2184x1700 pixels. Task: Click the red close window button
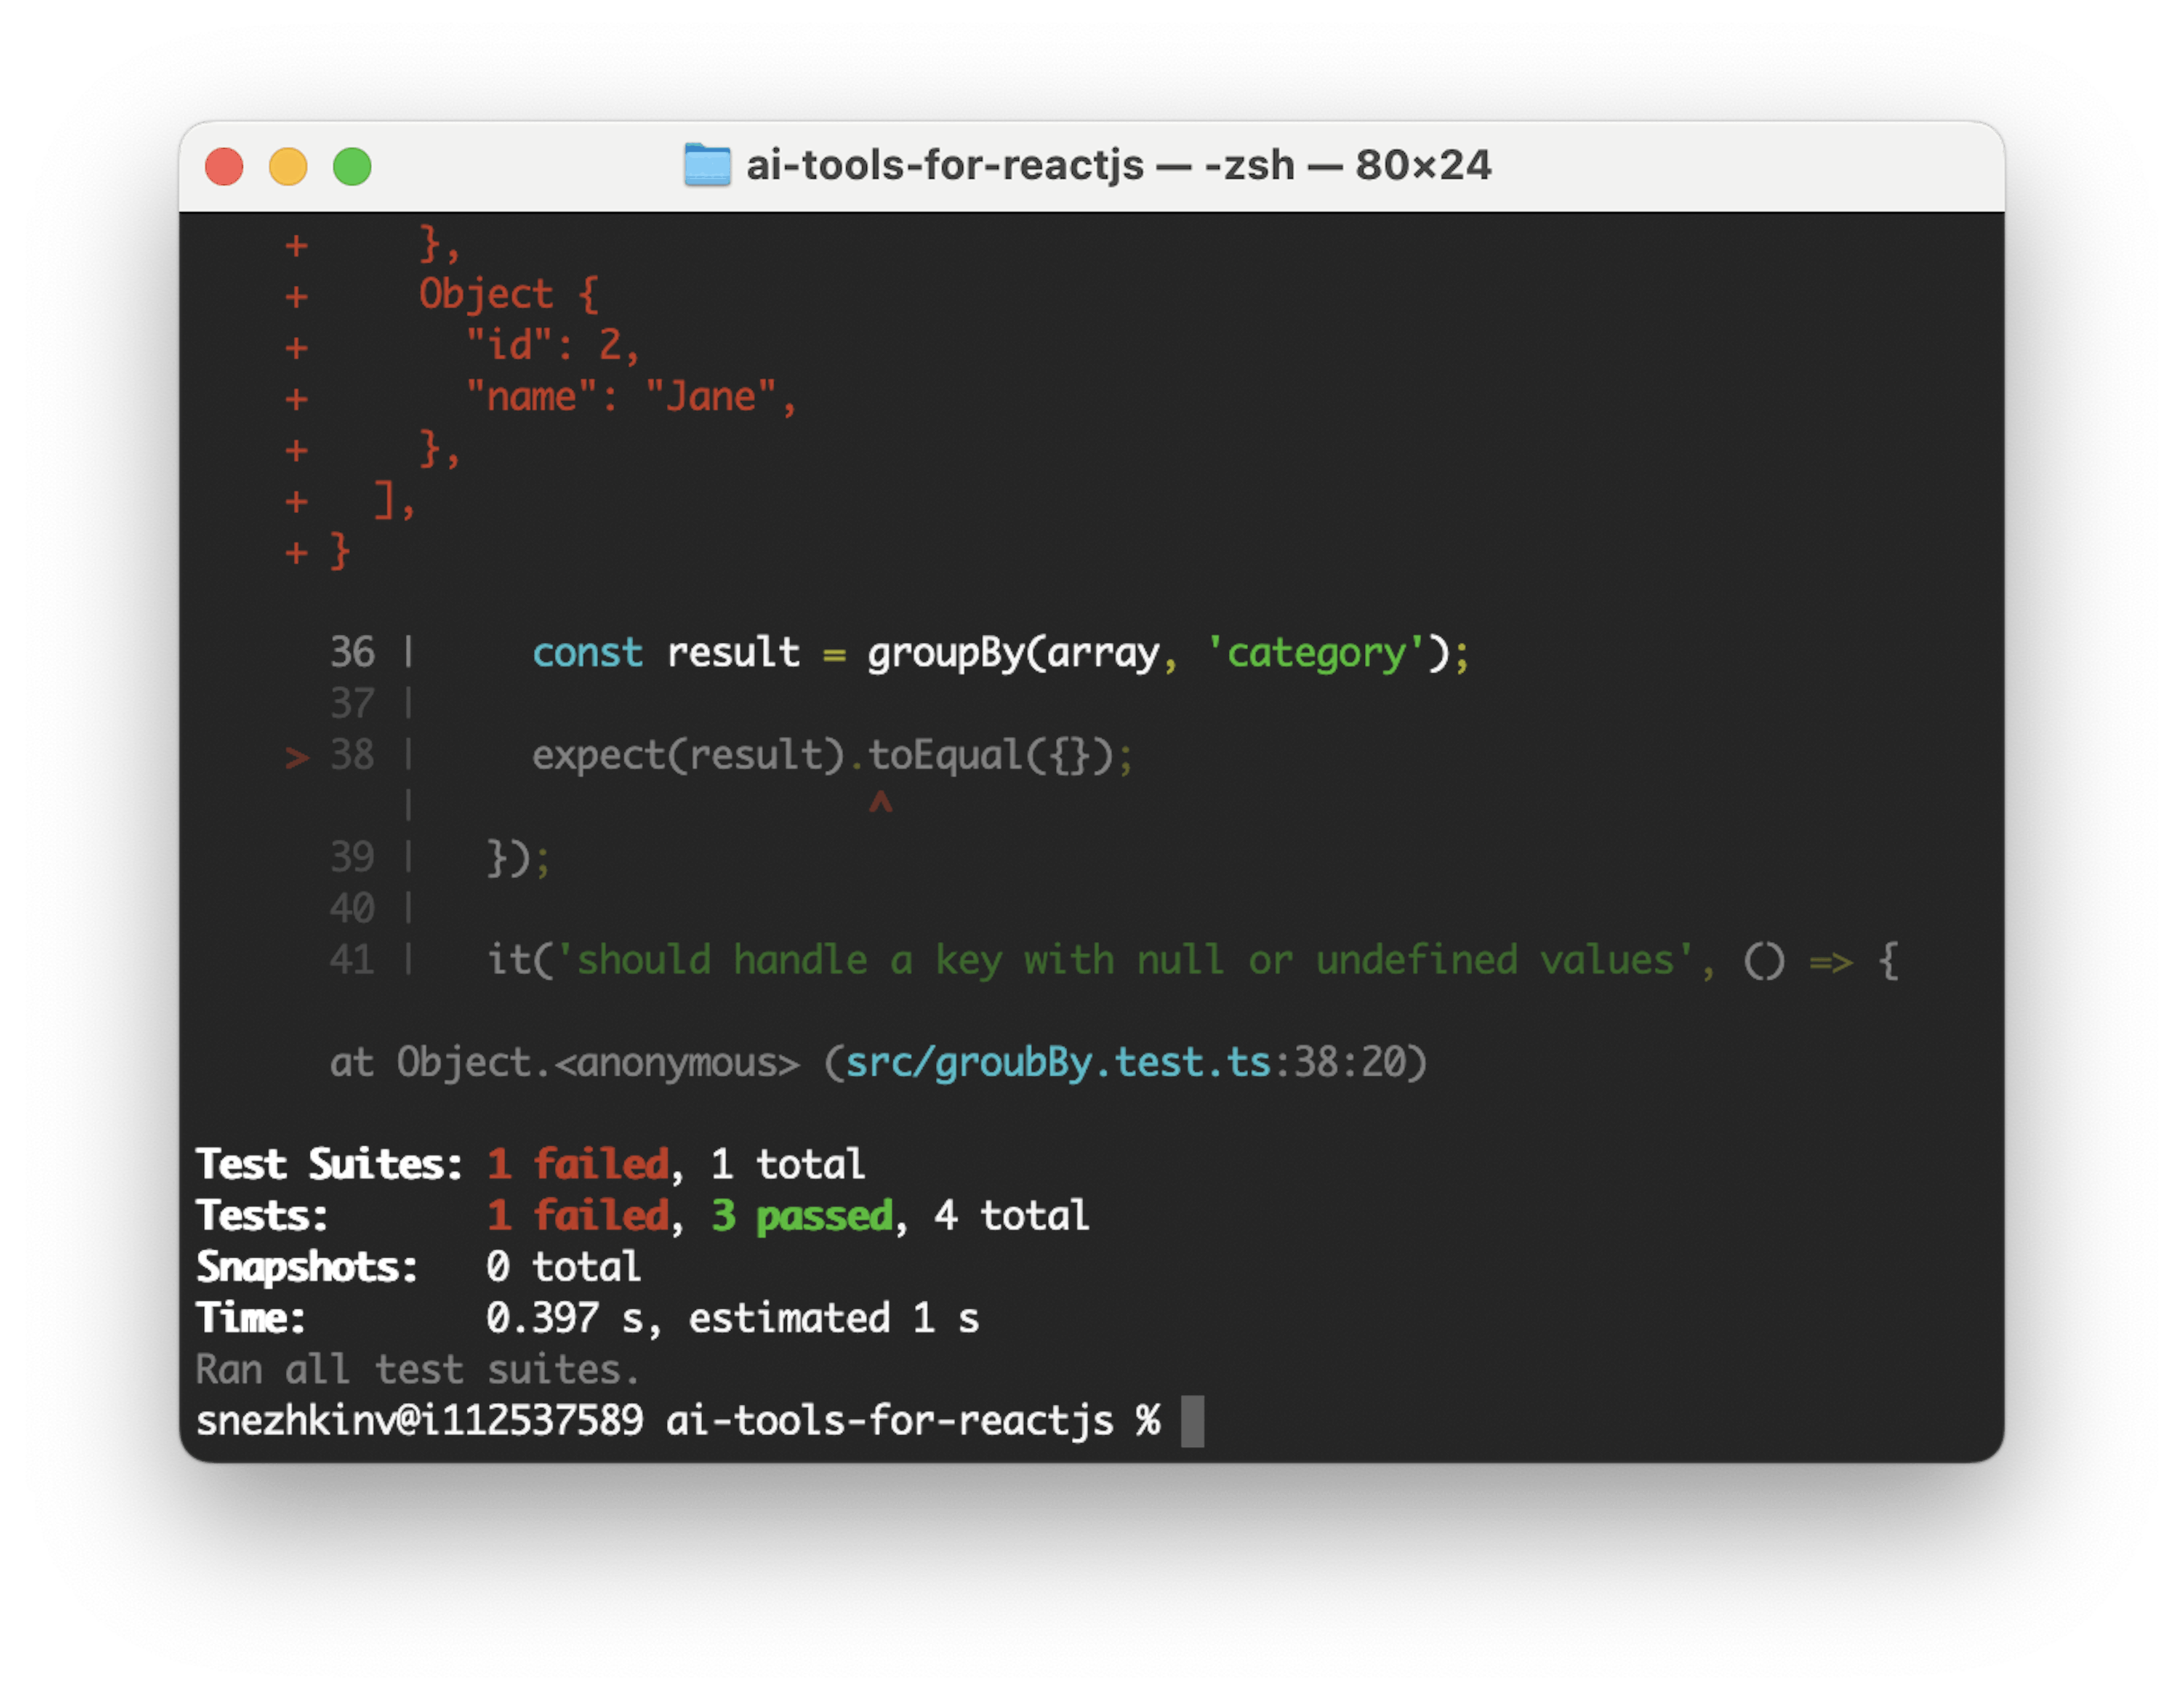(224, 166)
